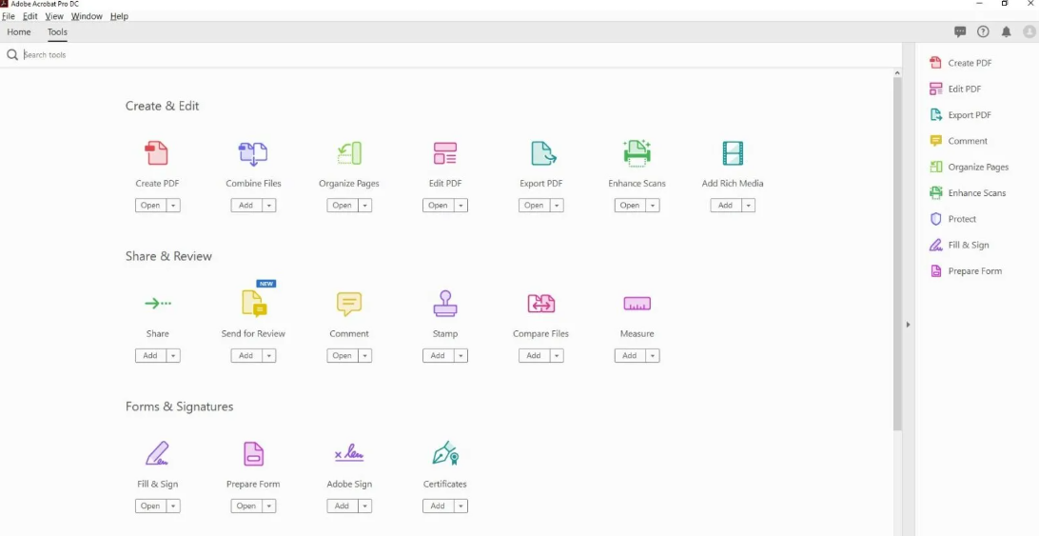Viewport: 1039px width, 536px height.
Task: Click the Fill & Sign icon in main grid
Action: (x=157, y=454)
